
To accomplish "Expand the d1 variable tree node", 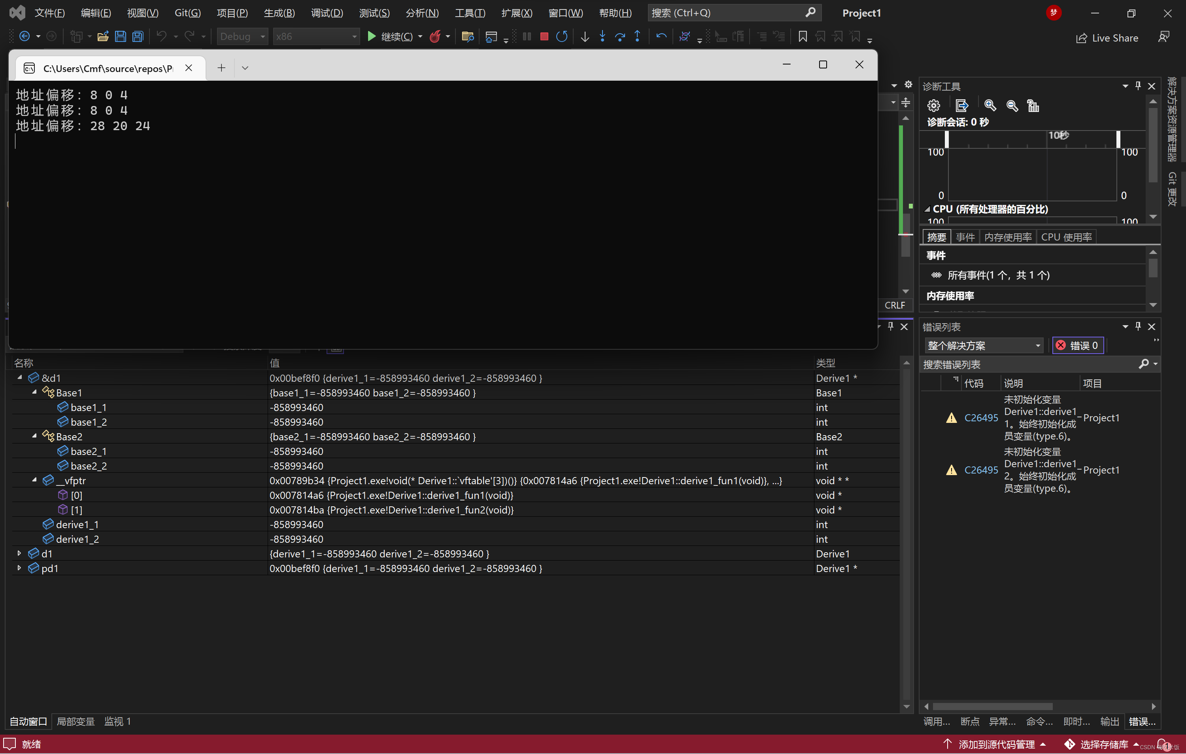I will point(19,553).
